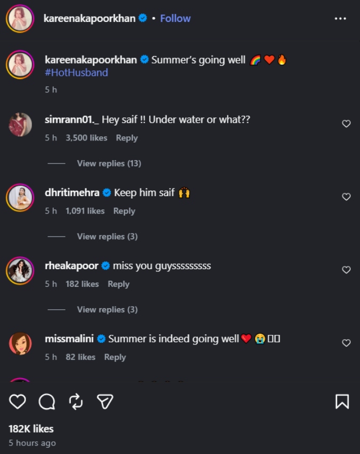
Task: Expand View replies (13)
Action: (x=109, y=163)
